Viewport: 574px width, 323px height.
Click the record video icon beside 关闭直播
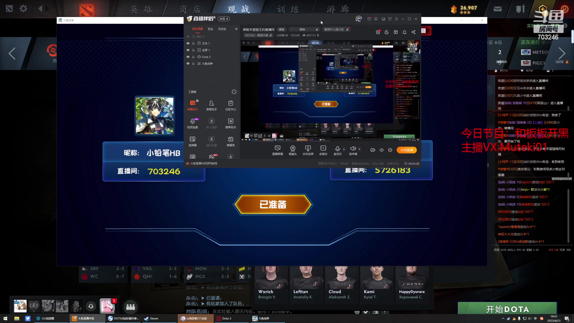tap(373, 150)
